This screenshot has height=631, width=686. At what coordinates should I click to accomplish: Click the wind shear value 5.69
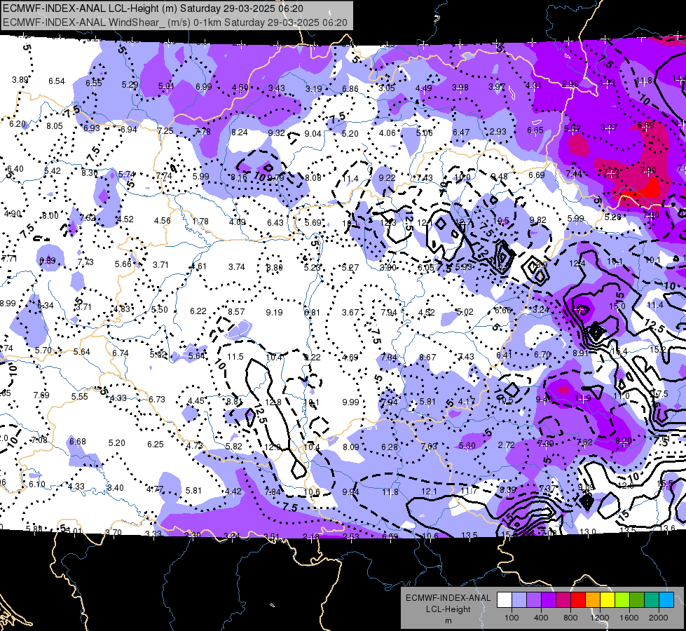[313, 222]
